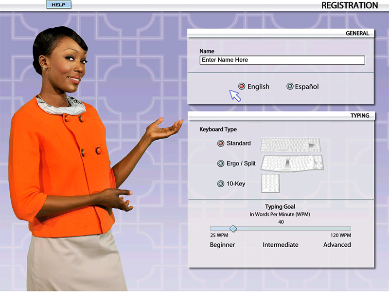Screen dimensions: 389x292
Task: Click the TYPING panel header
Action: (x=282, y=115)
